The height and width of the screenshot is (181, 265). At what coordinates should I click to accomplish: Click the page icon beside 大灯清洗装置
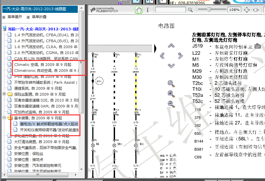(x=10, y=142)
